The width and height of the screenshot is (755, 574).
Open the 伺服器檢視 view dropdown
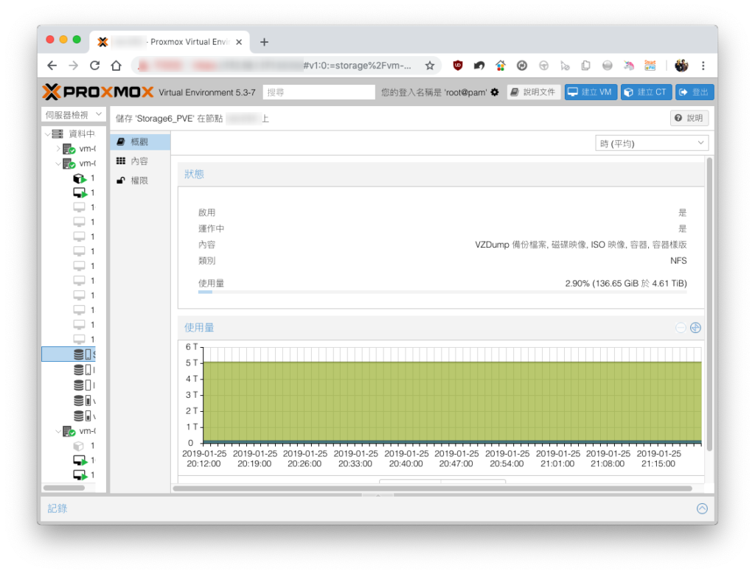73,114
